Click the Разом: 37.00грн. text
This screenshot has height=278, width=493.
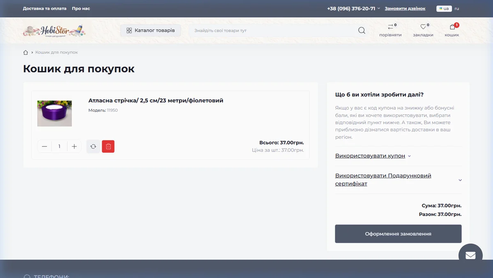point(440,214)
